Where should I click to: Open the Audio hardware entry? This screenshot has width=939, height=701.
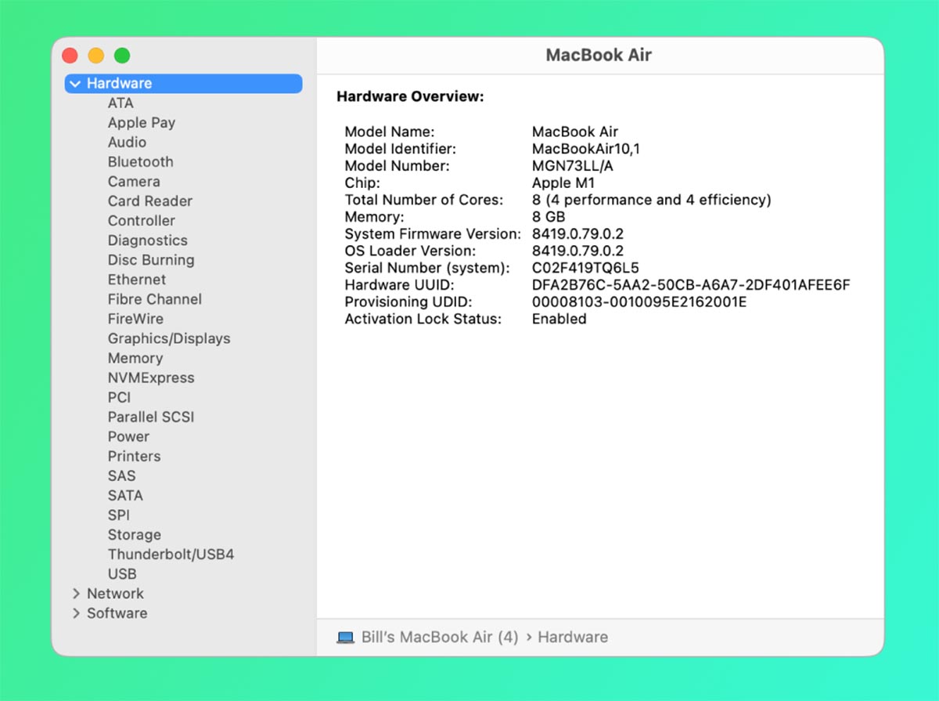127,143
